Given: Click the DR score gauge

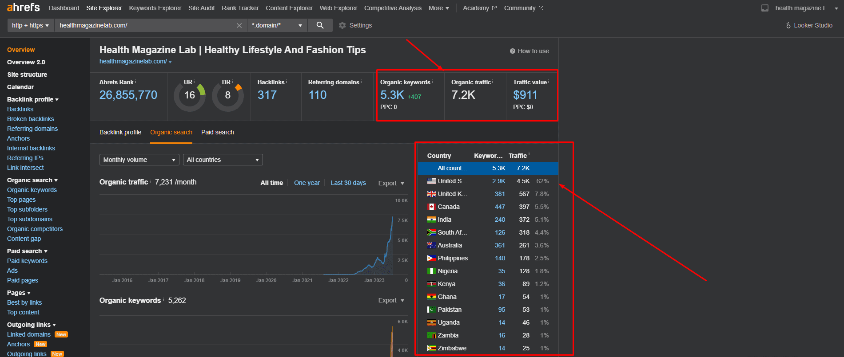Looking at the screenshot, I should coord(228,95).
